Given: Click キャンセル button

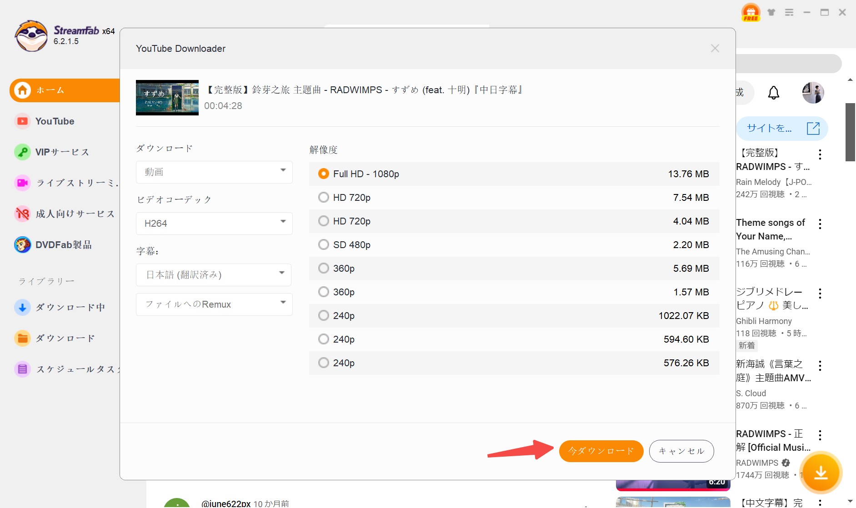Looking at the screenshot, I should [x=681, y=451].
